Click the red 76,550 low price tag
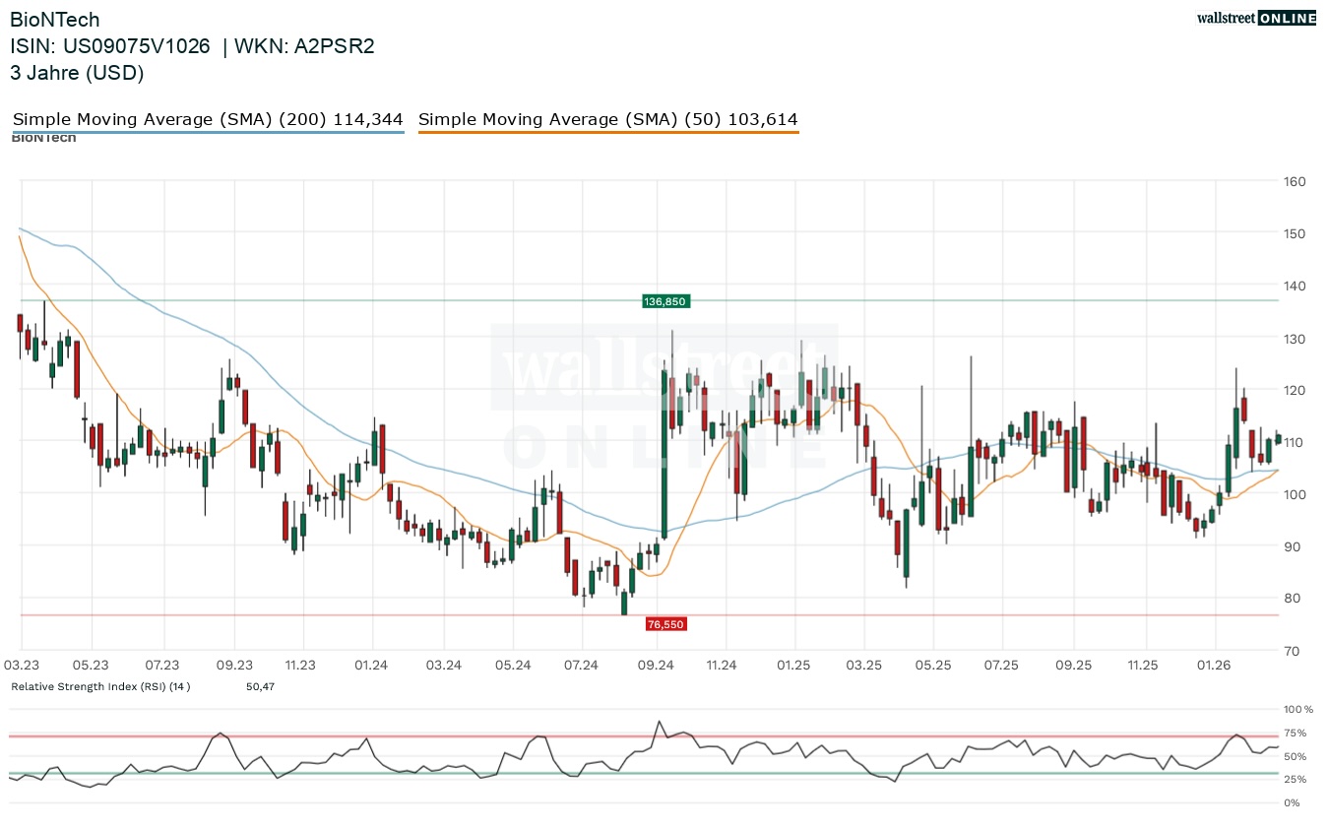Image resolution: width=1328 pixels, height=830 pixels. pos(665,624)
